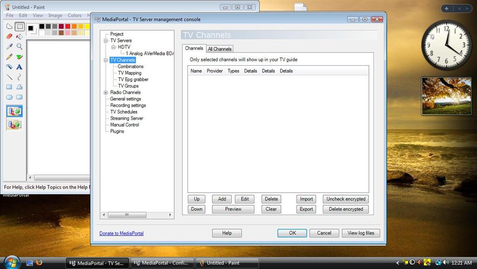
Task: Collapse the TV Channels tree node
Action: coord(106,60)
